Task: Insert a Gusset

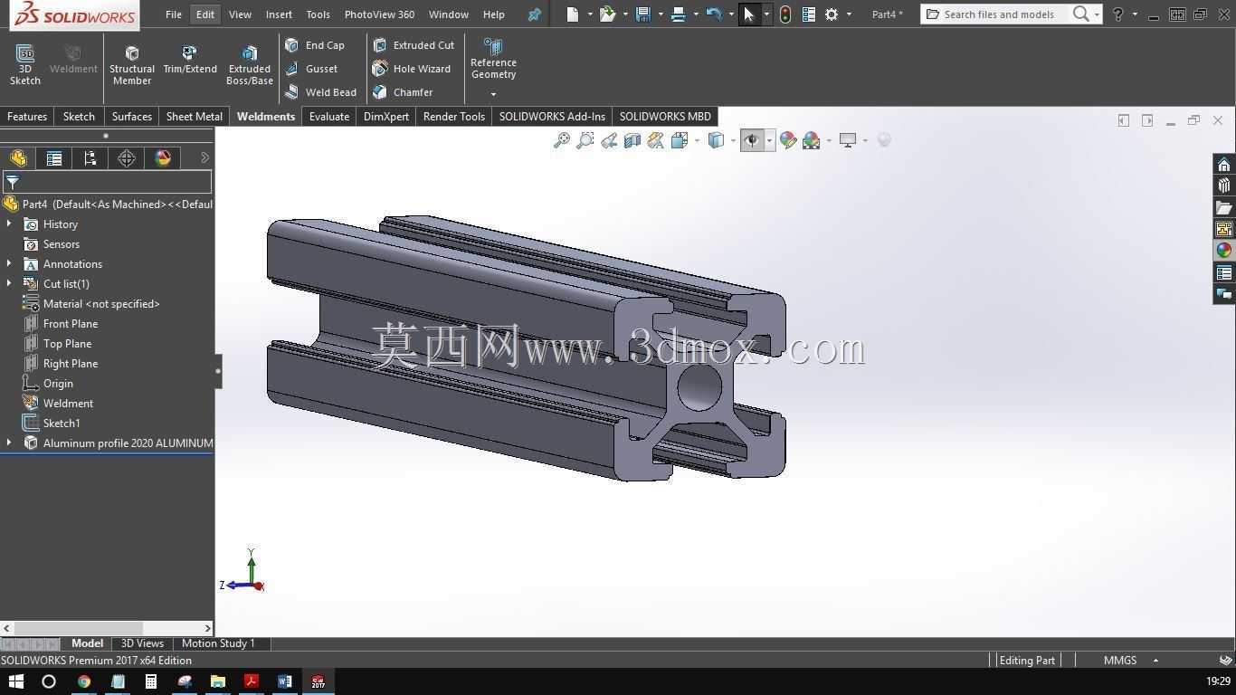Action: point(311,69)
